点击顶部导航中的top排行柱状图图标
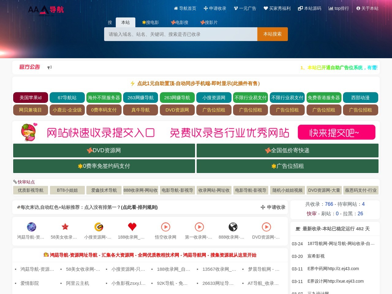 pyautogui.click(x=332, y=9)
